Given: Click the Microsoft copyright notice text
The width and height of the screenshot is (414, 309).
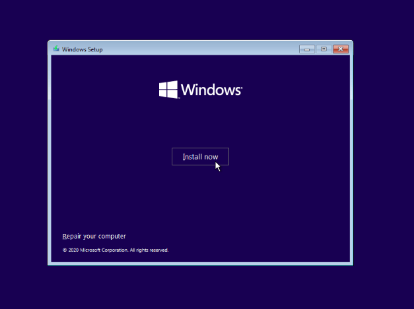Looking at the screenshot, I should click(x=116, y=250).
